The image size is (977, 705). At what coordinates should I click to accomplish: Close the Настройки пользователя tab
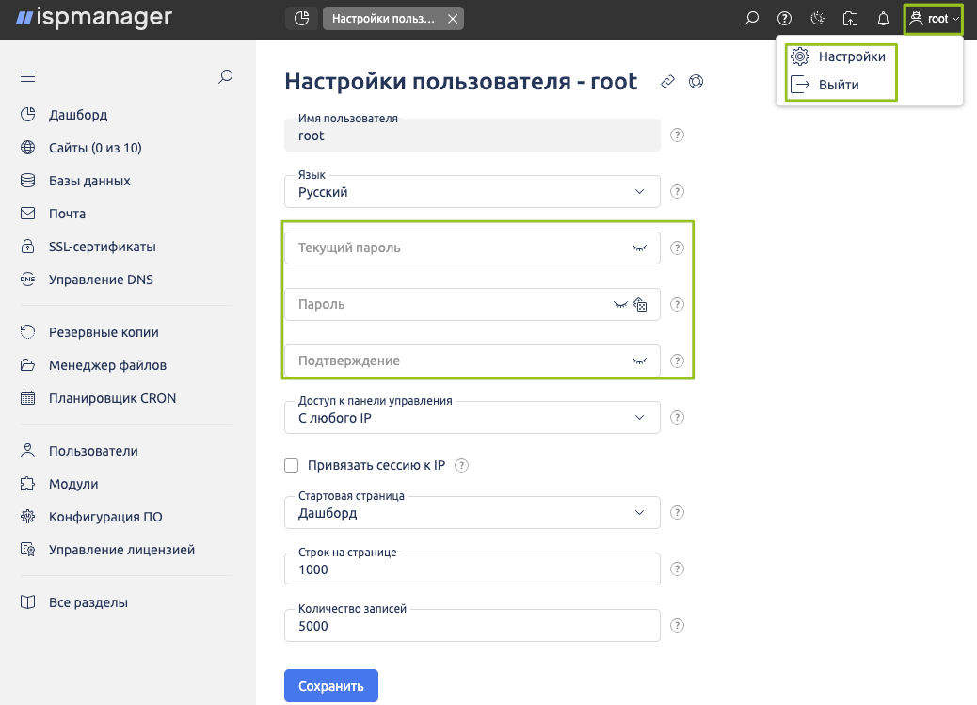(453, 19)
